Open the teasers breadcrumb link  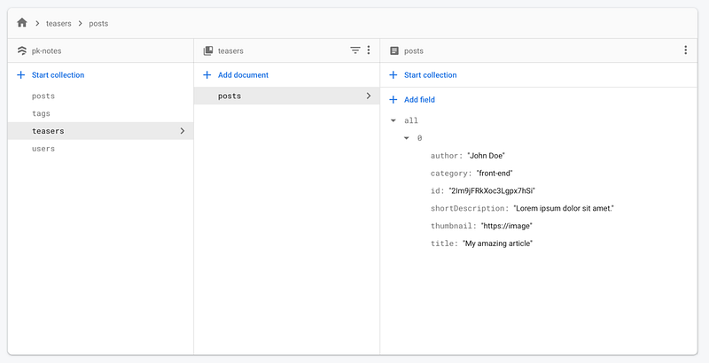tap(58, 24)
